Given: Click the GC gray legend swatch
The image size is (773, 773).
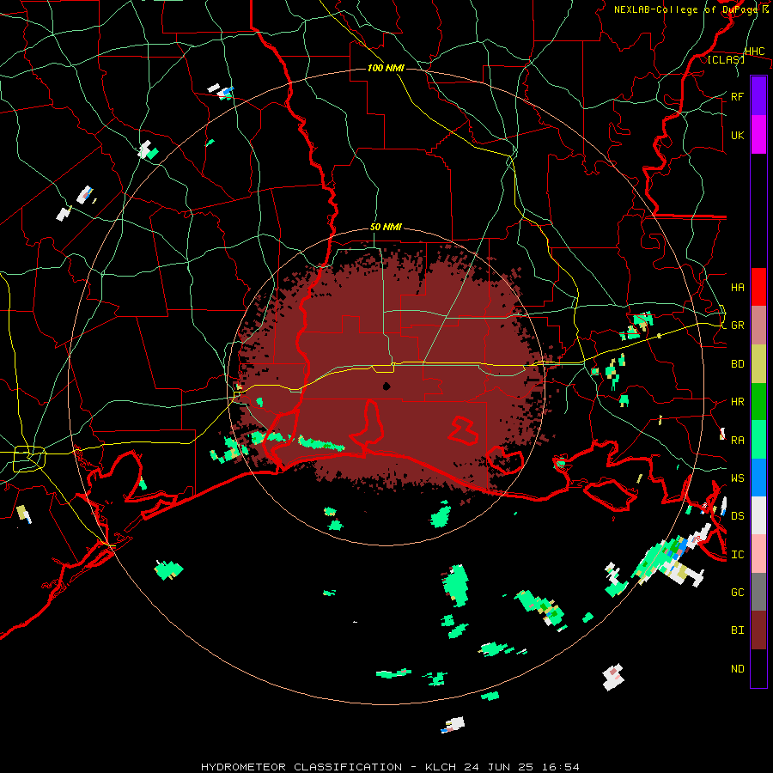Looking at the screenshot, I should (x=758, y=592).
